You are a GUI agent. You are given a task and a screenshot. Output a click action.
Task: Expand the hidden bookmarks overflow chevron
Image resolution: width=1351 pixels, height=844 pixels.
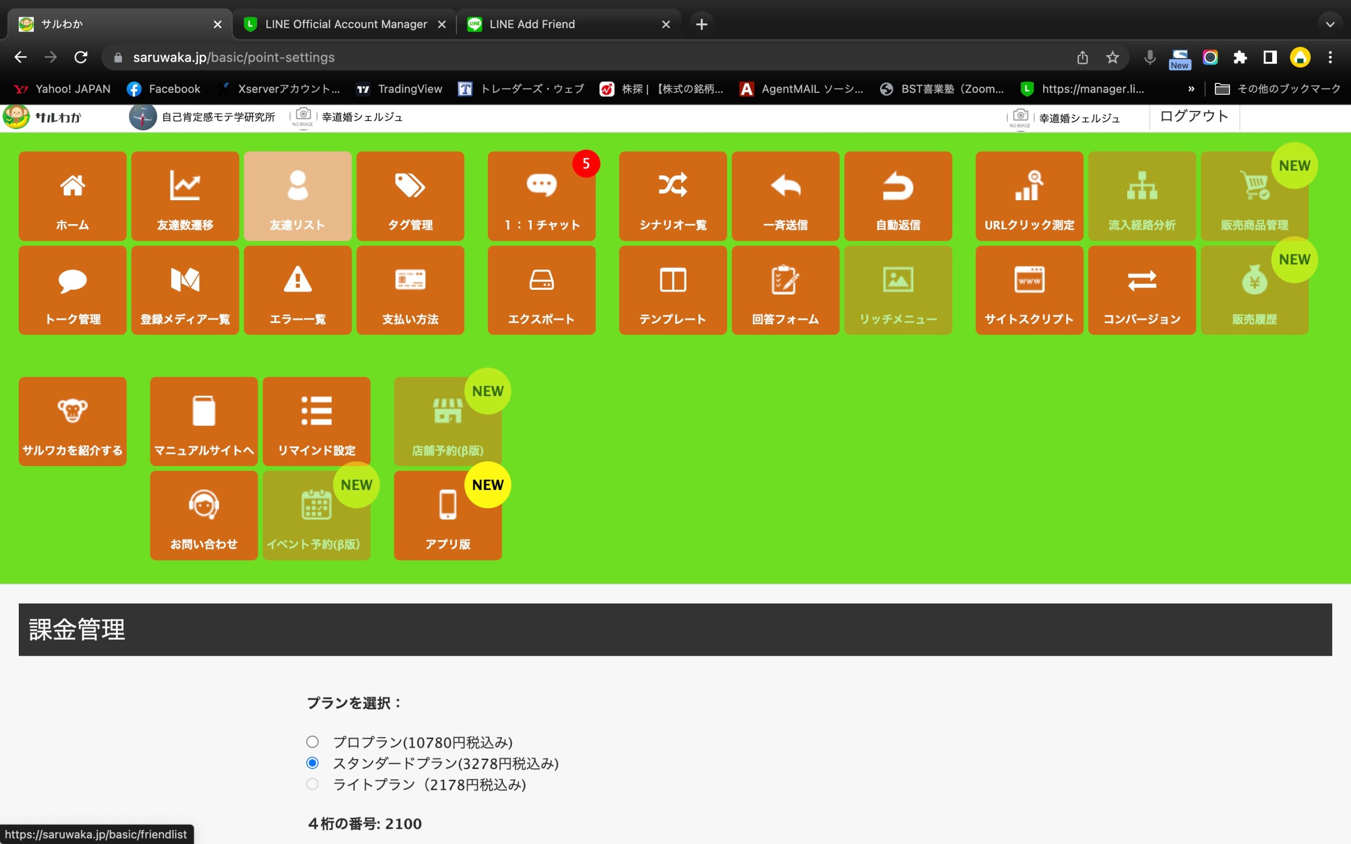click(1191, 89)
